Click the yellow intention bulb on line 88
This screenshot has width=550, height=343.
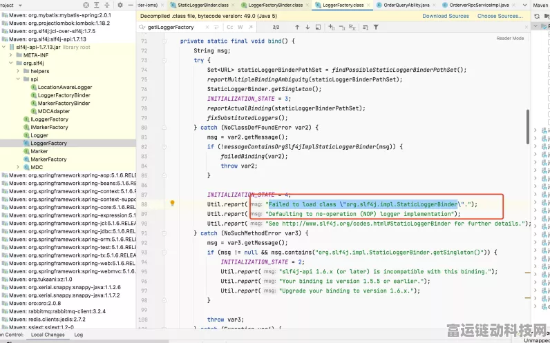(172, 203)
